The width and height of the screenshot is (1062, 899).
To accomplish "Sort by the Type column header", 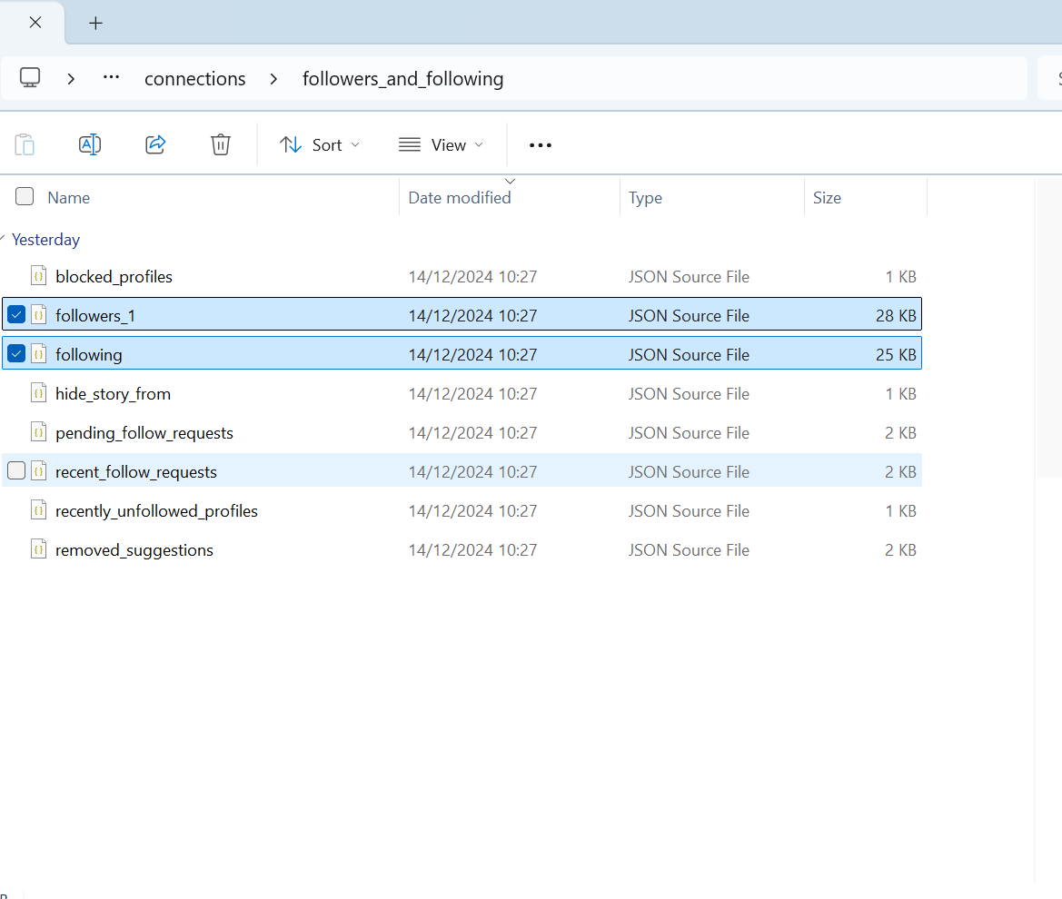I will click(645, 198).
